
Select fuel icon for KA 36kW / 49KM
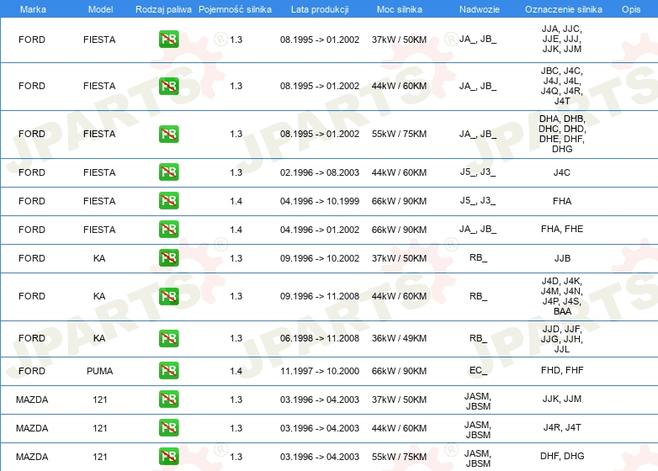pyautogui.click(x=168, y=338)
